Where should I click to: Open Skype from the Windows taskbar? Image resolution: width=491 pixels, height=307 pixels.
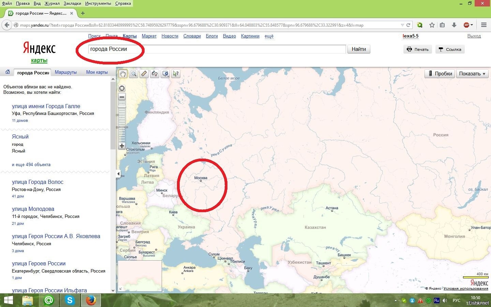pyautogui.click(x=70, y=300)
